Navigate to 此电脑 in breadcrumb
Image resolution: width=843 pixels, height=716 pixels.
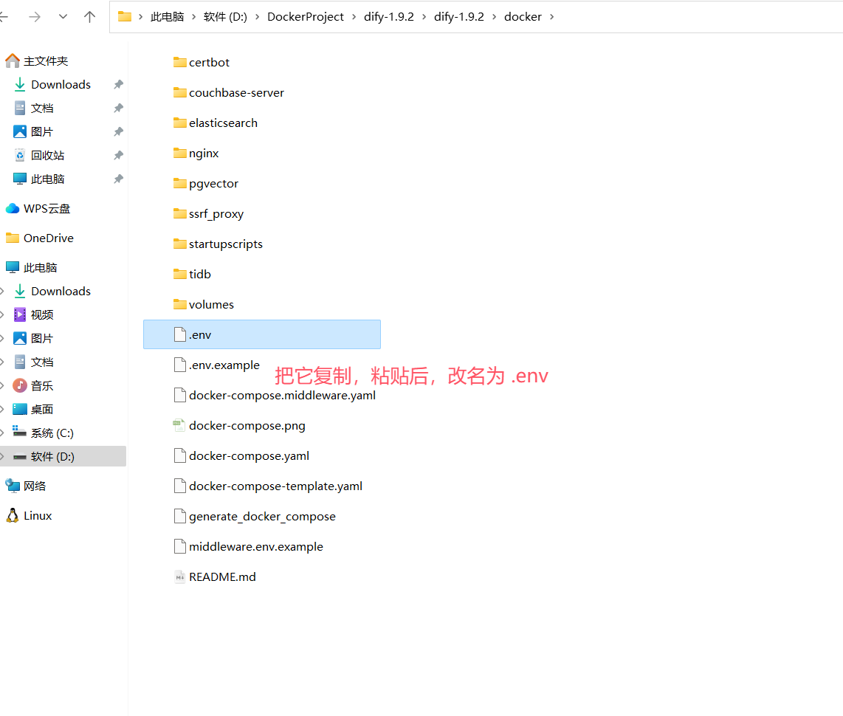tap(168, 17)
